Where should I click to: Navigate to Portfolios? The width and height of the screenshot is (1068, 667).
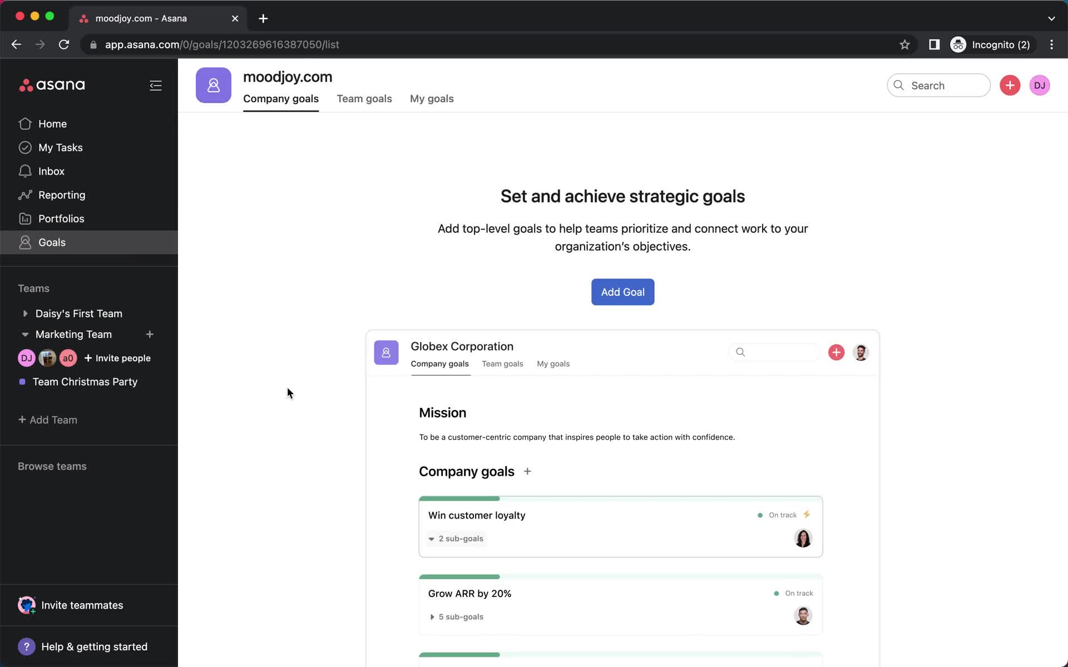click(x=62, y=218)
